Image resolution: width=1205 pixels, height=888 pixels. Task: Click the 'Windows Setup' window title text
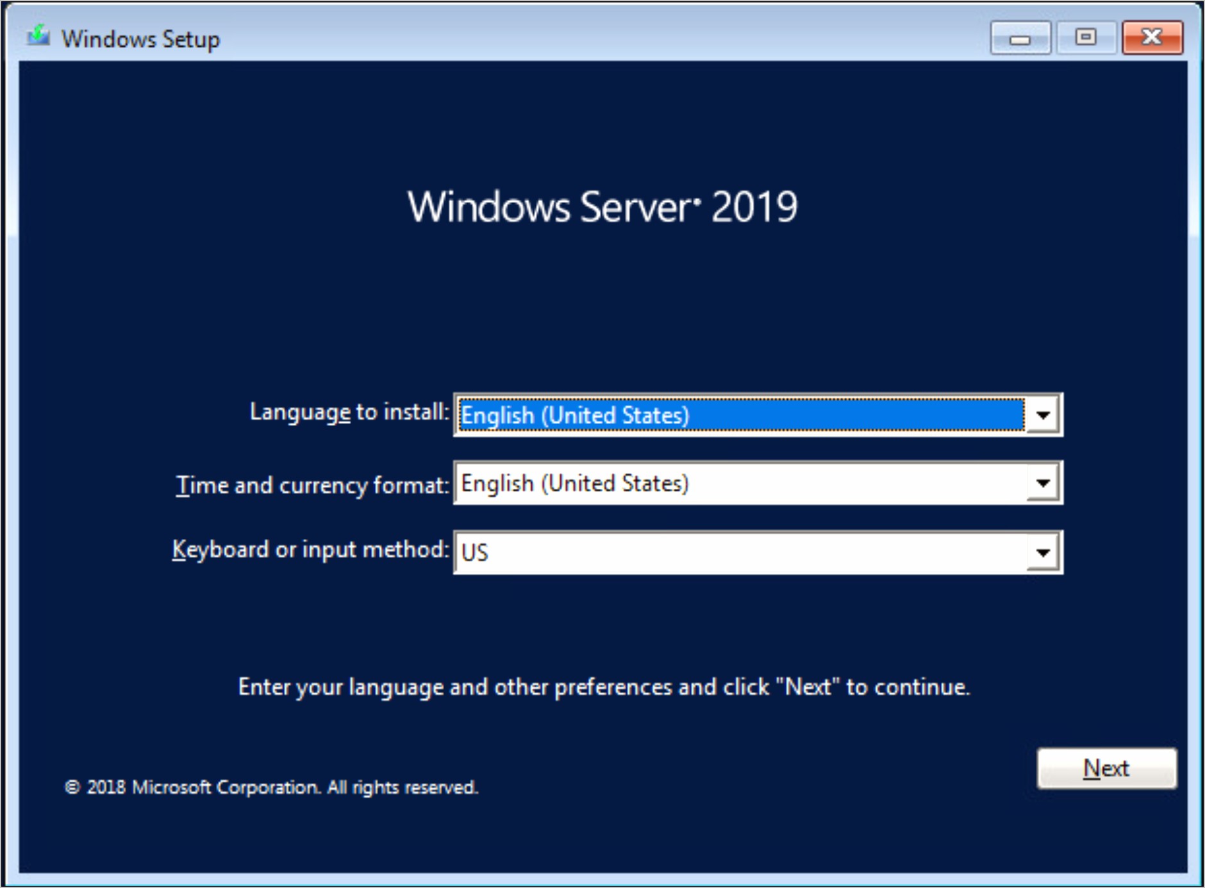coord(140,39)
